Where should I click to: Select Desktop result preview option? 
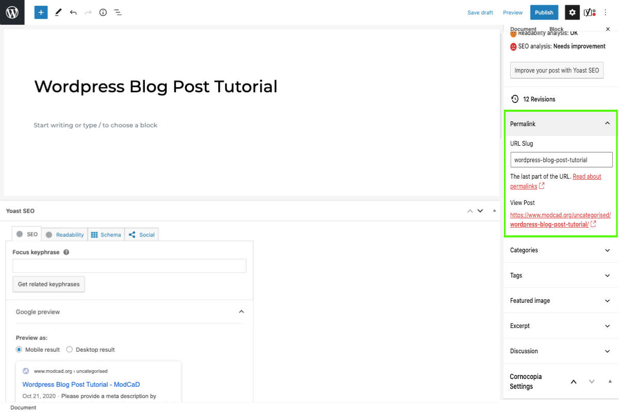click(70, 350)
